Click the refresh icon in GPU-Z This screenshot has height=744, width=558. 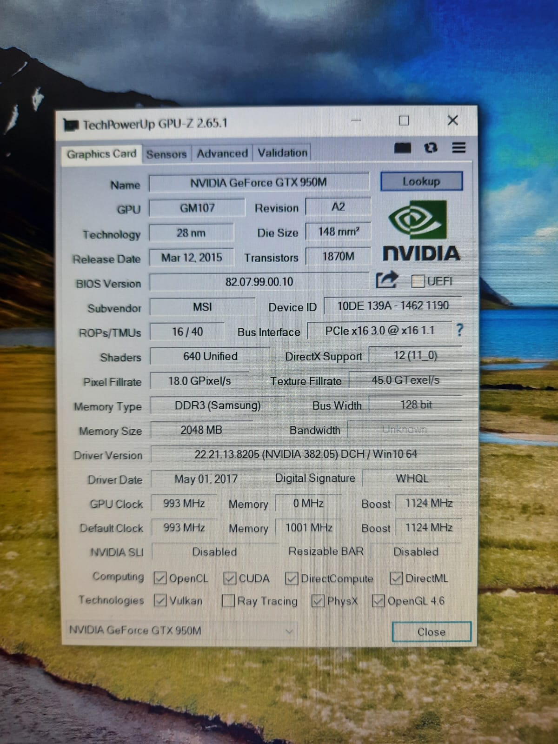[x=431, y=148]
